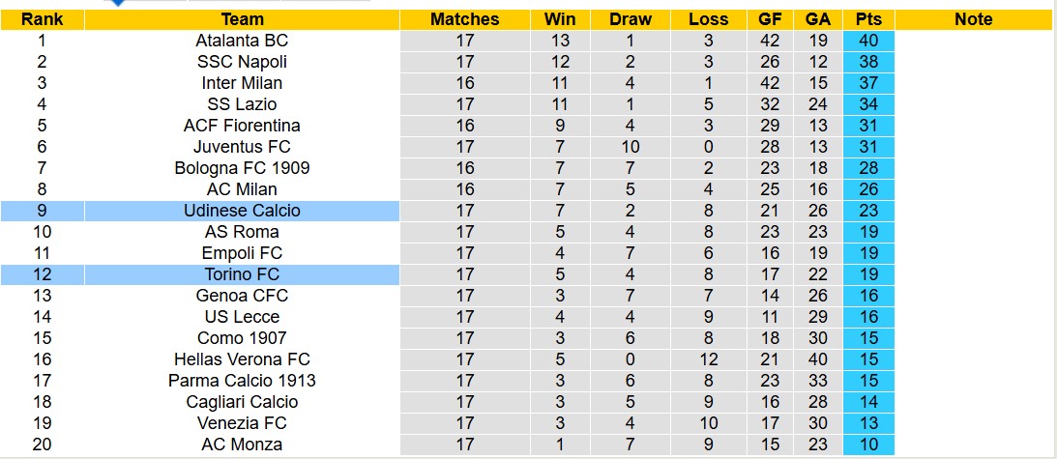Click the highlighted Udinese Calcio row
Viewport: 1057px width, 459px height.
coord(242,211)
